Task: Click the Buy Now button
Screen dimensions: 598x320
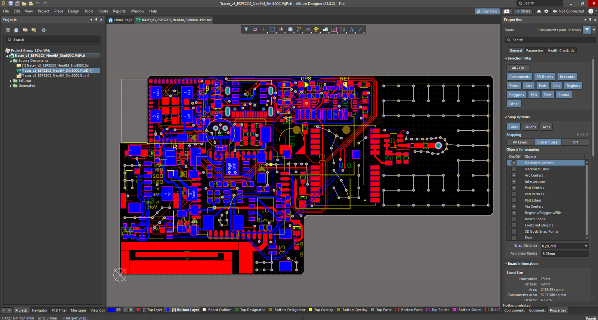Action: [488, 11]
